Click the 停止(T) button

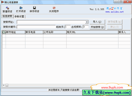point(114,27)
